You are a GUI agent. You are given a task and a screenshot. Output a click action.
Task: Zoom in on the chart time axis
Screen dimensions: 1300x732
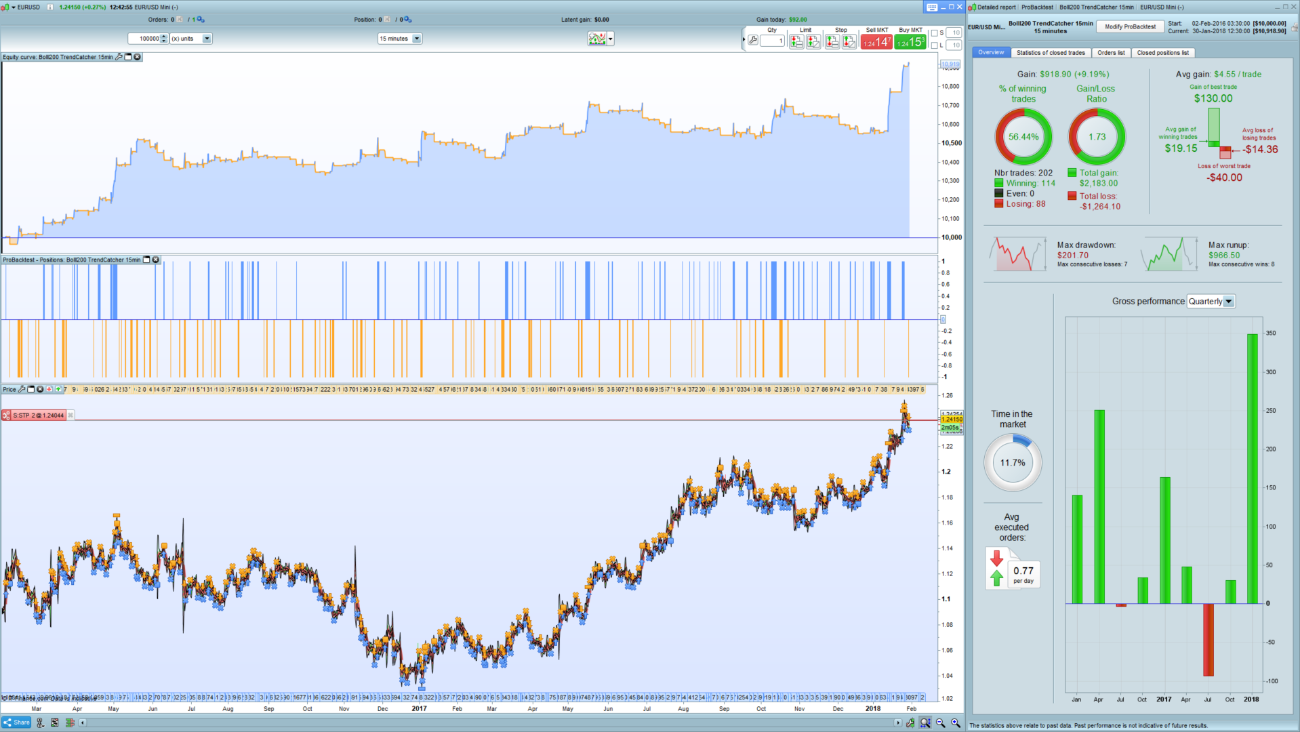point(956,723)
